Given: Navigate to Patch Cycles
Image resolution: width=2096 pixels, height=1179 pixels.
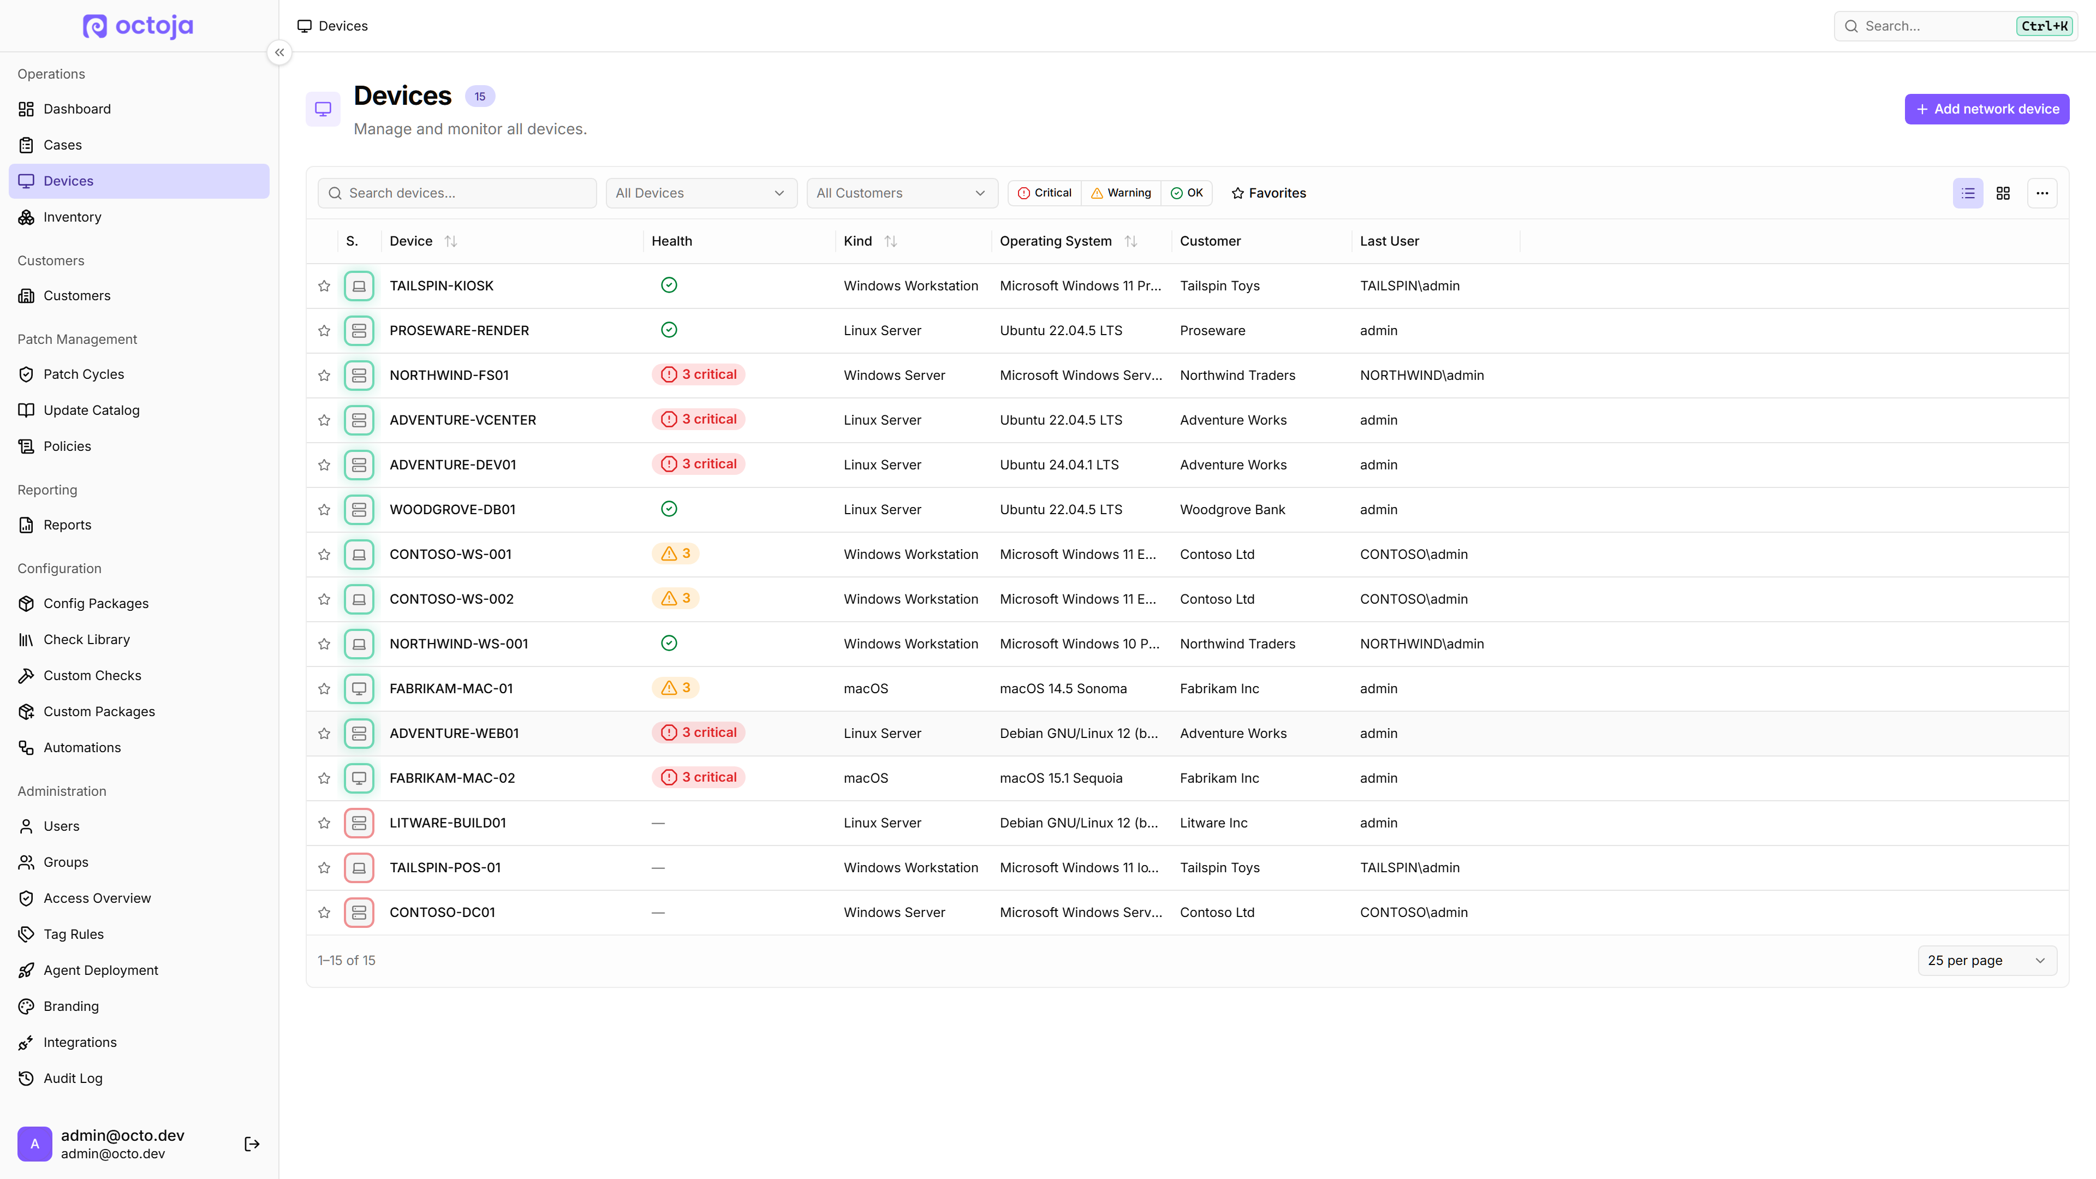Looking at the screenshot, I should click(139, 374).
